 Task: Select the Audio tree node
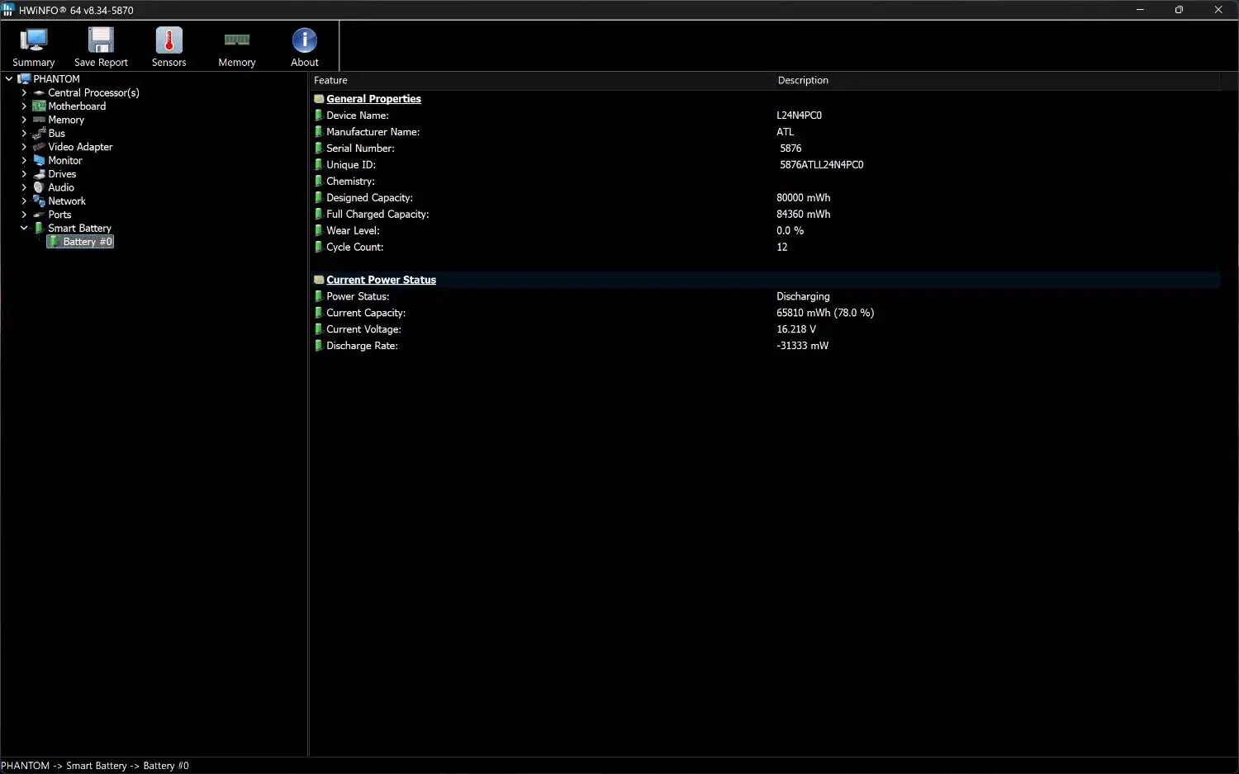(x=61, y=187)
